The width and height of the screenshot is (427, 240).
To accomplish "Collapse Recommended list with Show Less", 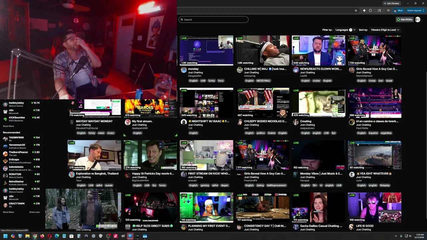I will [x=34, y=212].
